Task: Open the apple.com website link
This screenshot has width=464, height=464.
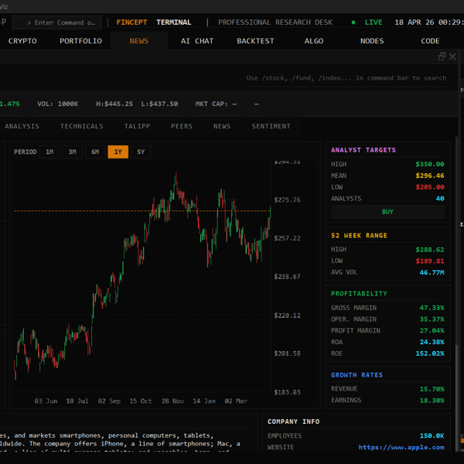Action: click(x=401, y=447)
